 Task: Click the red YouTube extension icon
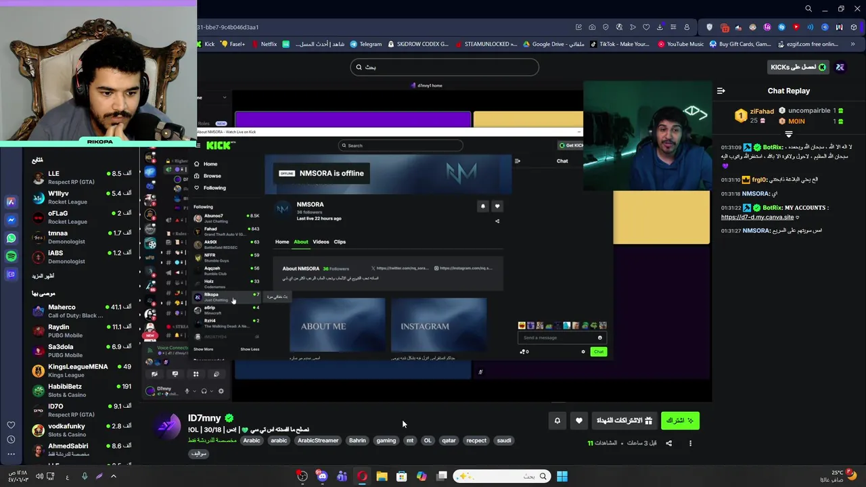pyautogui.click(x=796, y=27)
